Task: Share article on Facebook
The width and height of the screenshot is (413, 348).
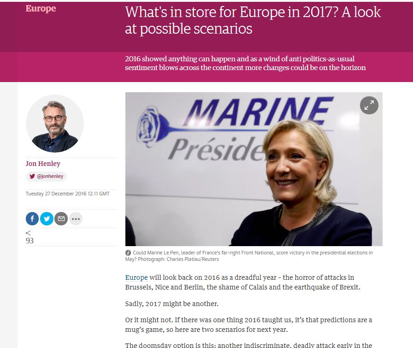Action: click(32, 218)
